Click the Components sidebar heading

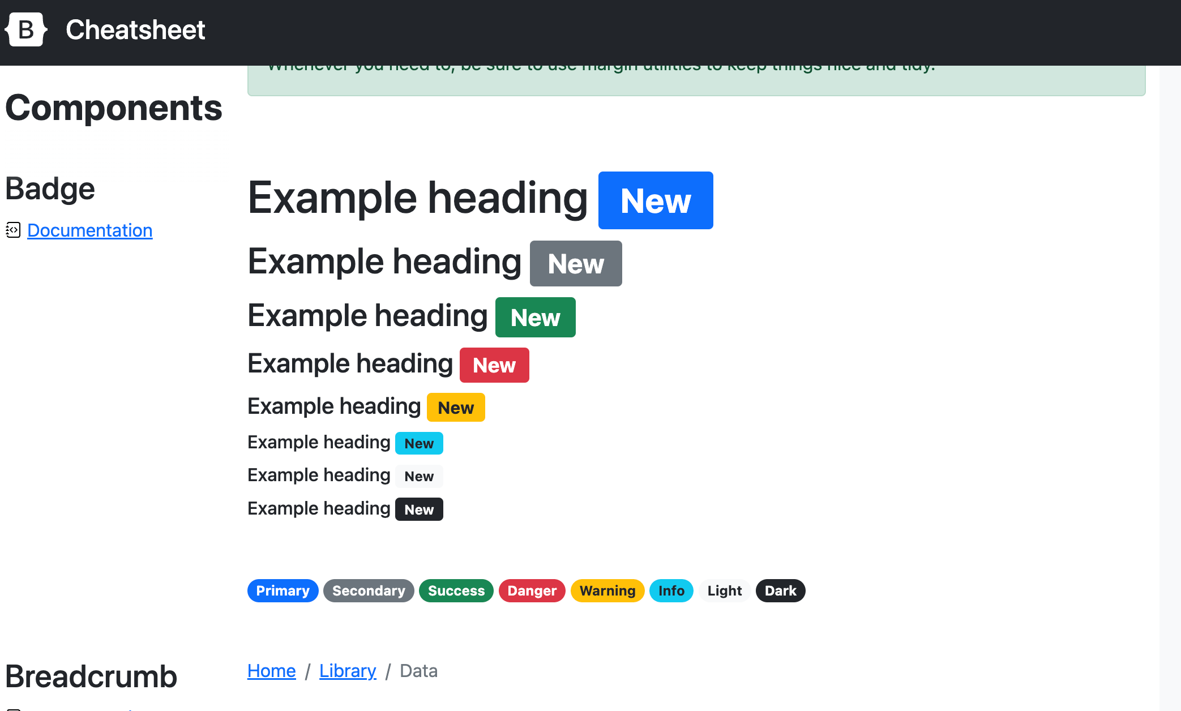pyautogui.click(x=114, y=107)
